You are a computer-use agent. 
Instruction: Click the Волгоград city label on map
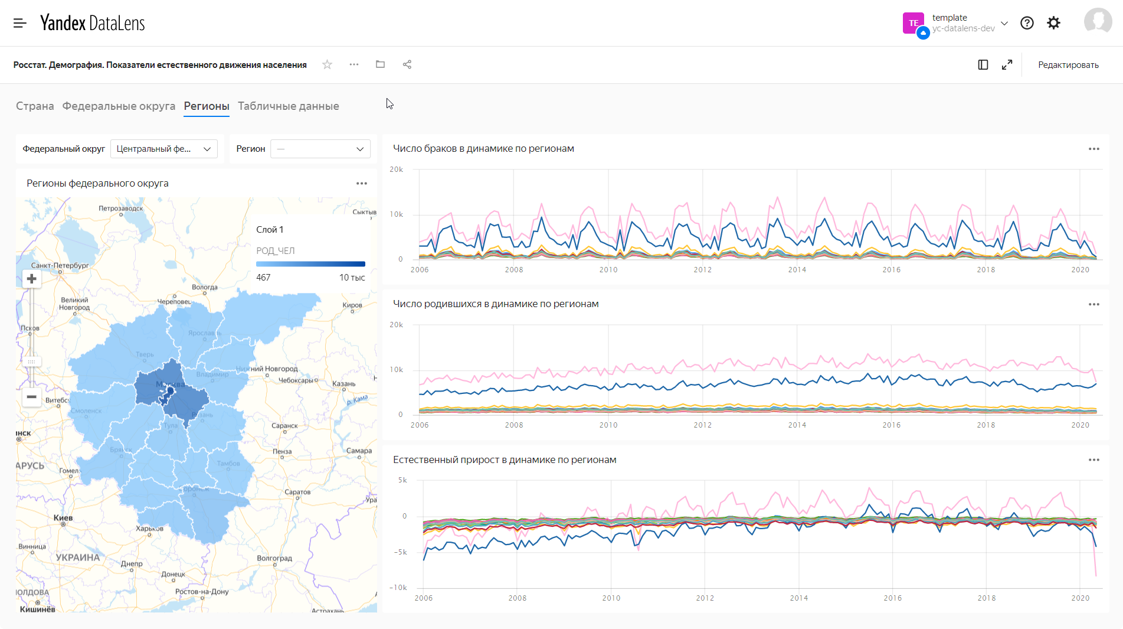pyautogui.click(x=274, y=558)
